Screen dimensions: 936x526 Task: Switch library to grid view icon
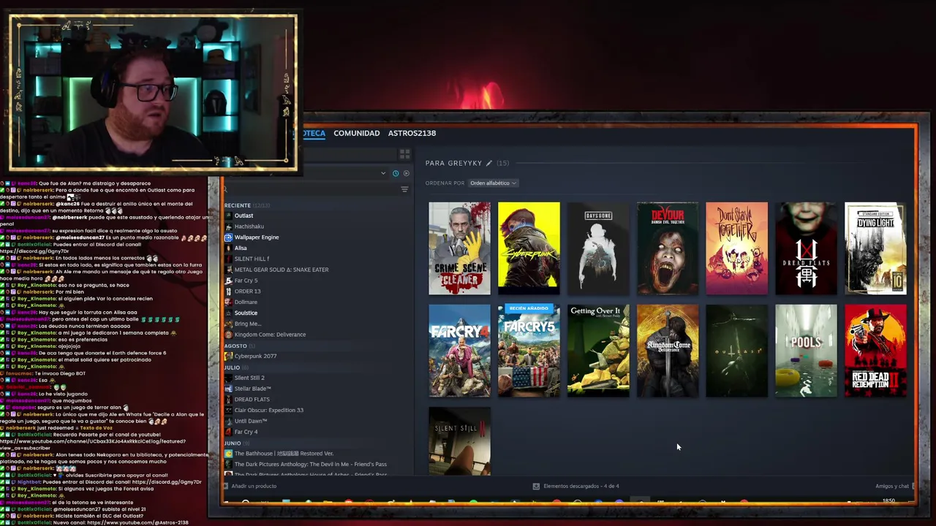(404, 154)
